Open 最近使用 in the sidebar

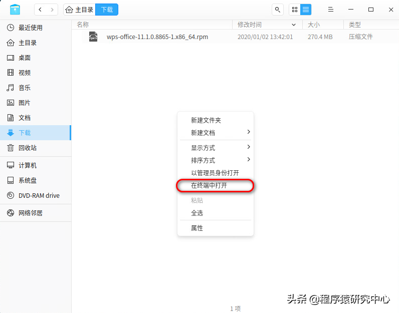pos(36,28)
